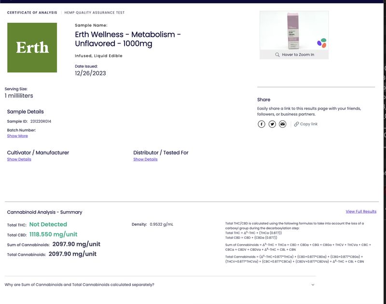Viewport: 386px width, 304px height.
Task: Click the colored dots logo on product image
Action: point(322,43)
